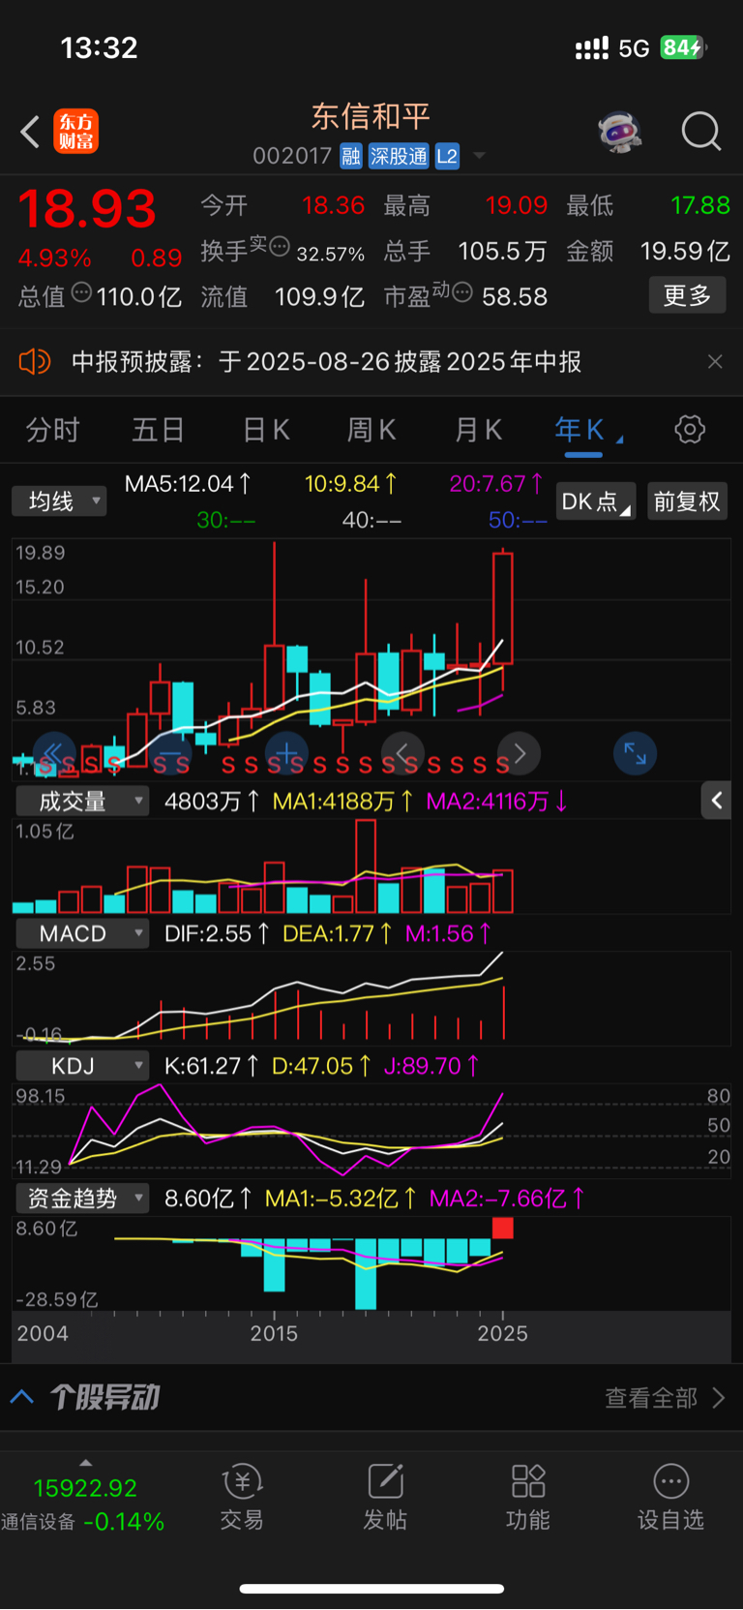Tap the fullscreen expand chart icon
This screenshot has width=743, height=1610.
click(x=636, y=753)
